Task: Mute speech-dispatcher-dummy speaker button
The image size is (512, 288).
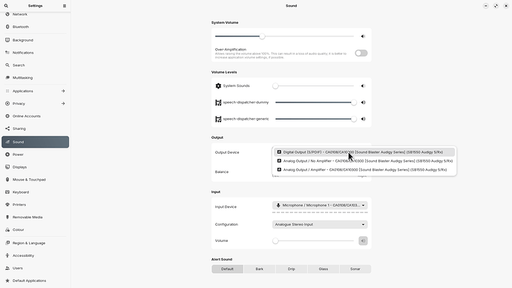Action: tap(363, 102)
